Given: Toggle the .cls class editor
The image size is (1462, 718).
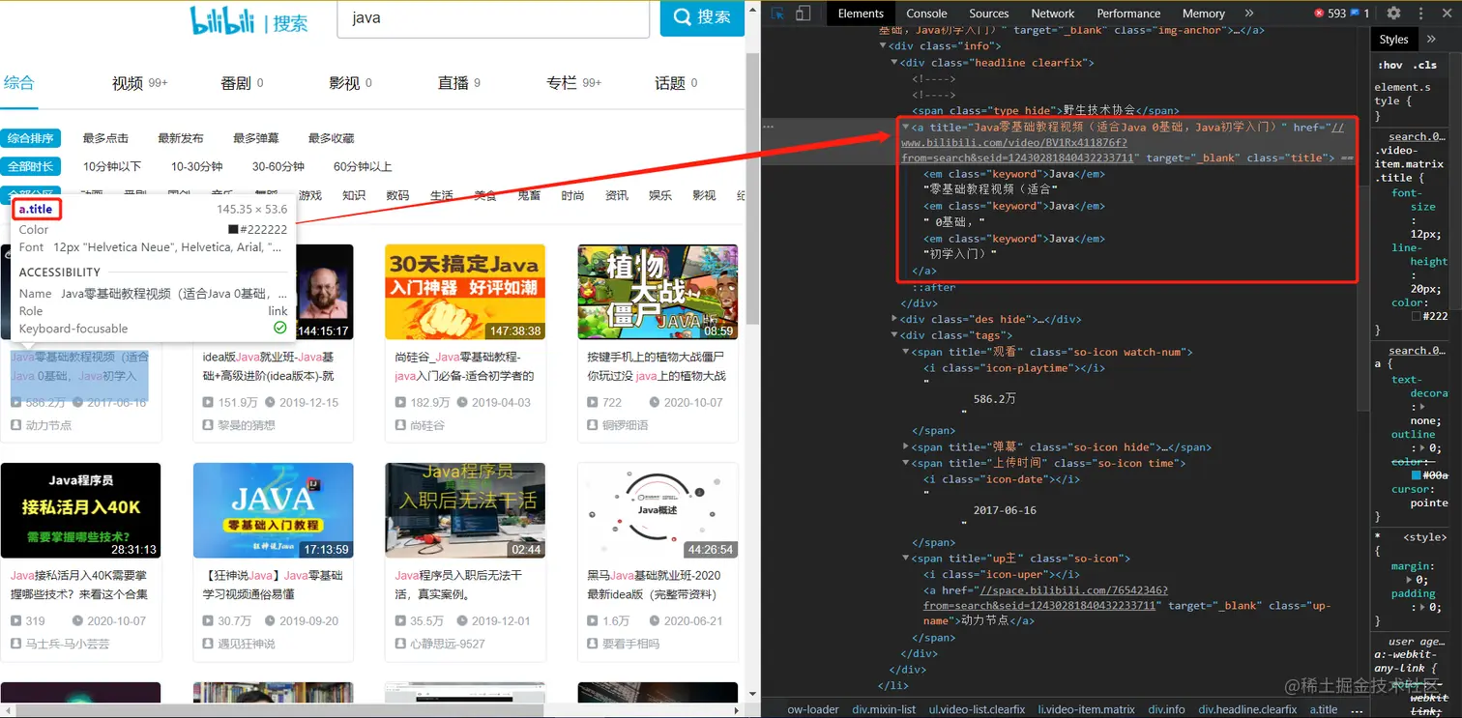Looking at the screenshot, I should point(1424,65).
